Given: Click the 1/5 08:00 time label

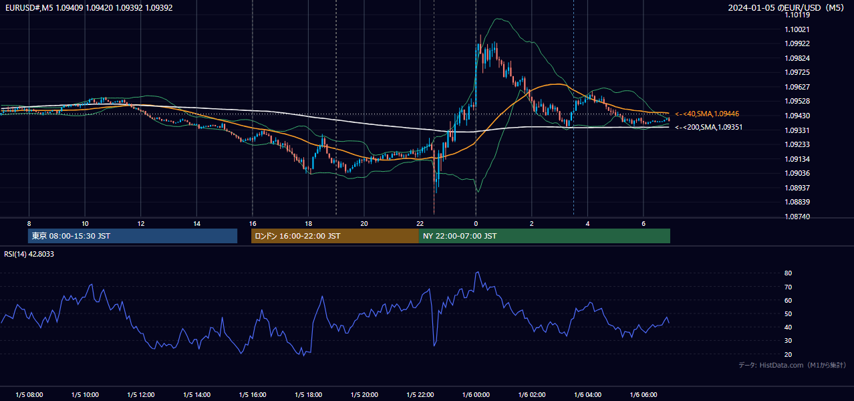Looking at the screenshot, I should 29,394.
